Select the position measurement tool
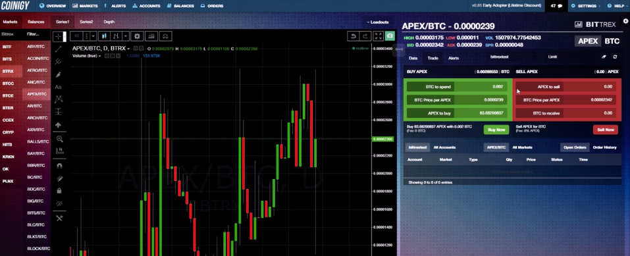Image resolution: width=630 pixels, height=256 pixels. [58, 112]
